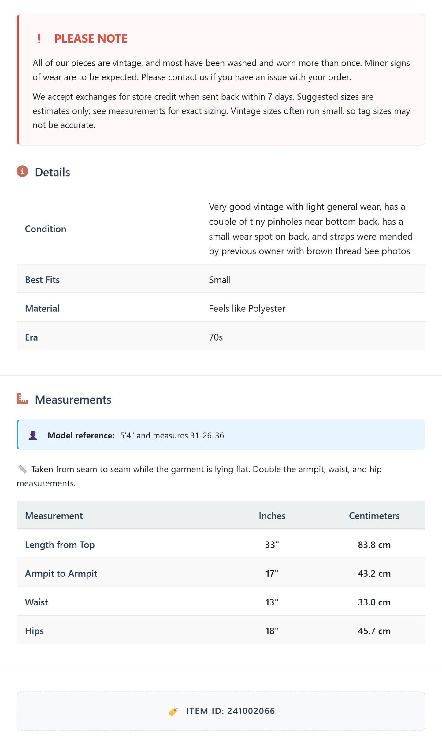The height and width of the screenshot is (745, 442).
Task: Click the small tape measure icon
Action: pos(22,469)
